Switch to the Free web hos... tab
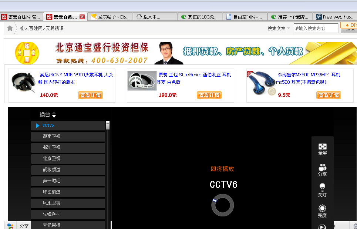Viewport: 357px width, 229px height. (x=335, y=17)
